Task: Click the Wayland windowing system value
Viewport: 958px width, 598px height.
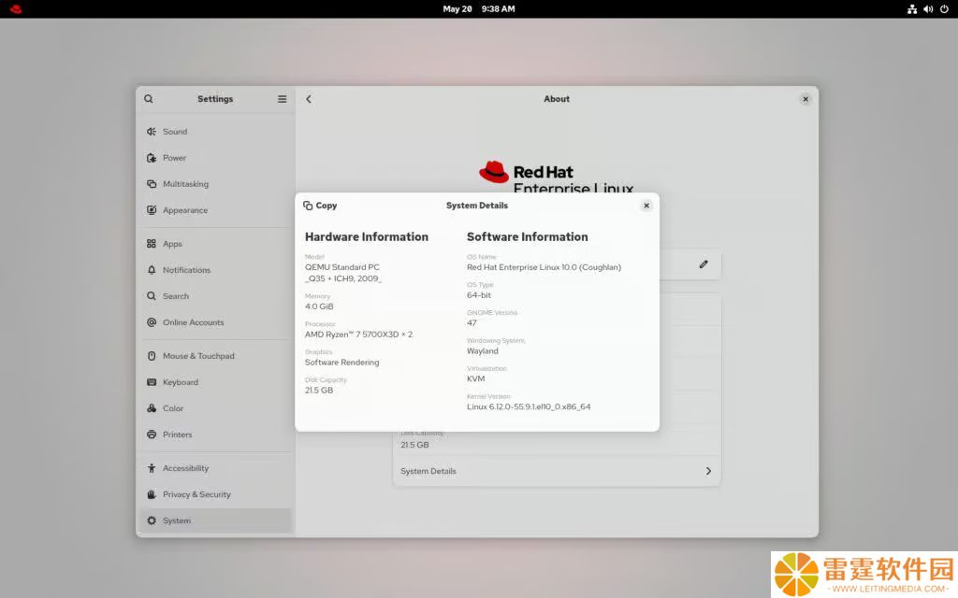Action: coord(483,351)
